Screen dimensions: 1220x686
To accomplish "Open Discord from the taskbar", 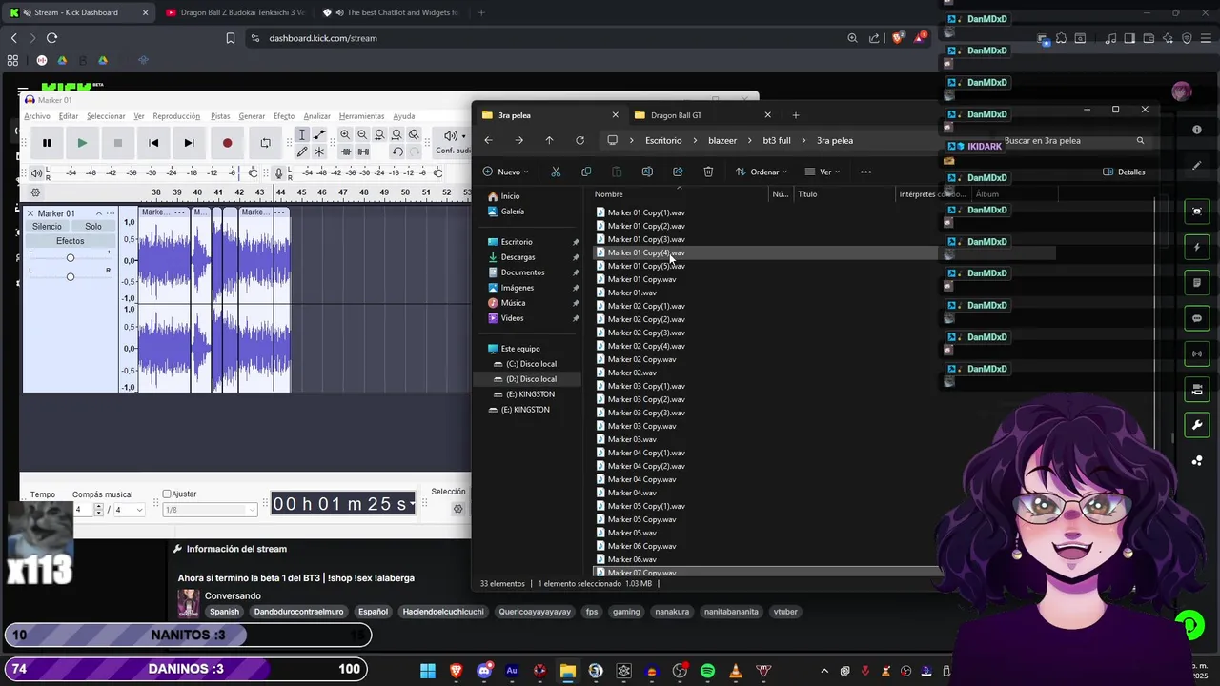I will tap(484, 671).
